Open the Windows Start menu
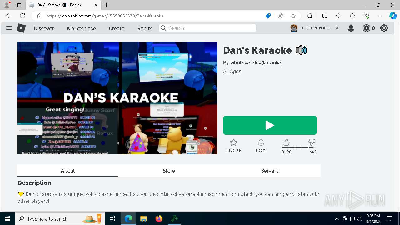Viewport: 400px width, 225px height. click(7, 219)
